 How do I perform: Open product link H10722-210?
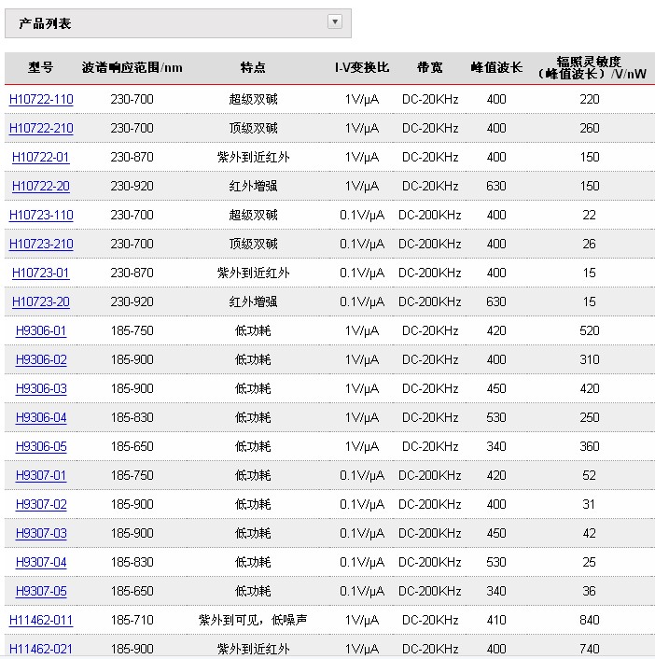tap(41, 128)
